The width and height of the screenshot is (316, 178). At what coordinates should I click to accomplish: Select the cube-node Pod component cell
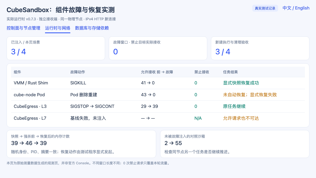(x=29, y=95)
